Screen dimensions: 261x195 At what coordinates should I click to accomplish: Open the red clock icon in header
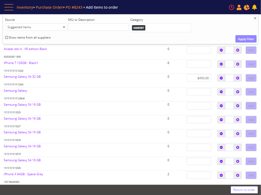(x=231, y=7)
